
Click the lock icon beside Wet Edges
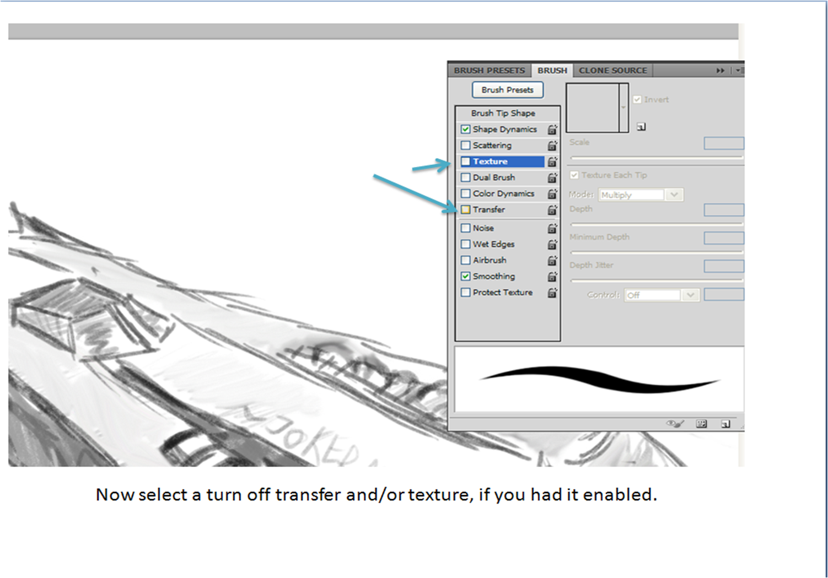pos(552,244)
